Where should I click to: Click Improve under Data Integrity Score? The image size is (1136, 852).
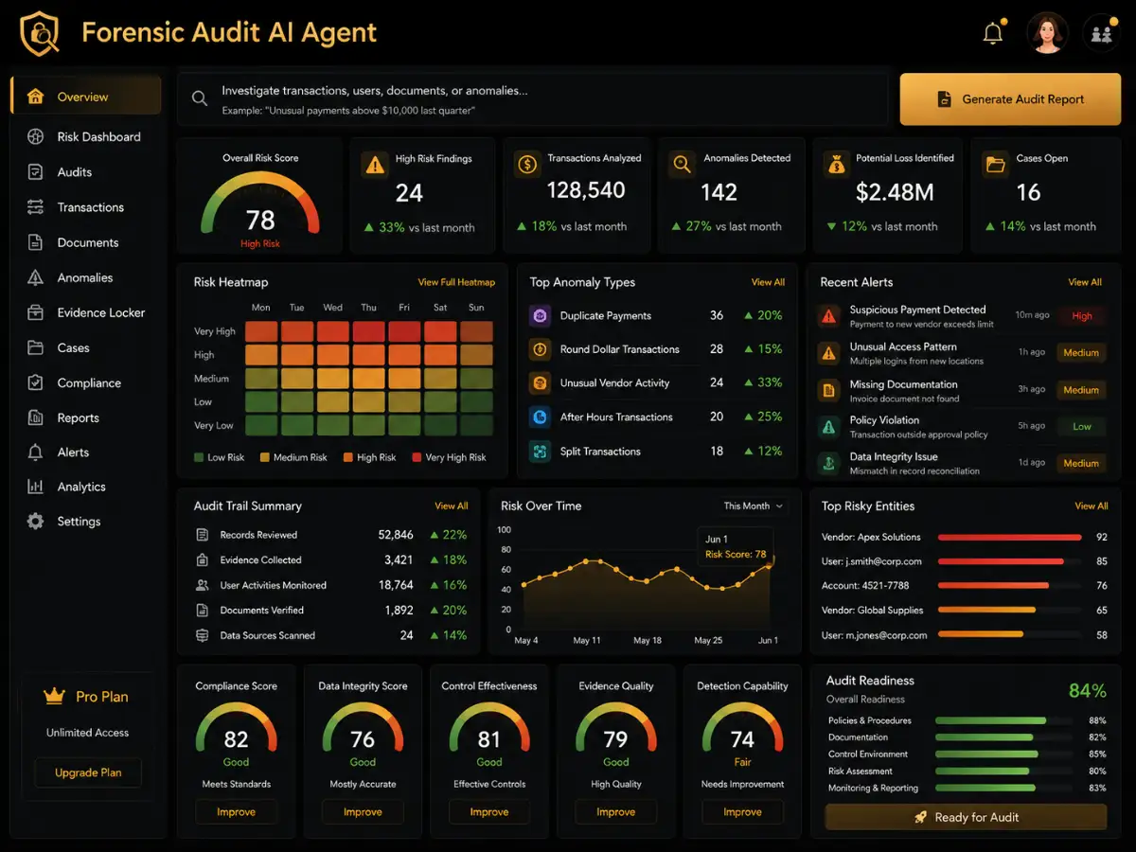tap(363, 812)
